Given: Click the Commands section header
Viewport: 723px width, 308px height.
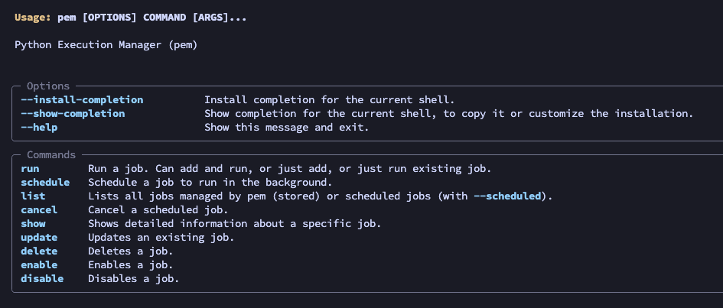Looking at the screenshot, I should tap(51, 154).
